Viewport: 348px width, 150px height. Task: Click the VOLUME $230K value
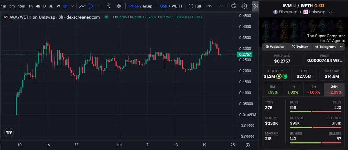coord(272,123)
